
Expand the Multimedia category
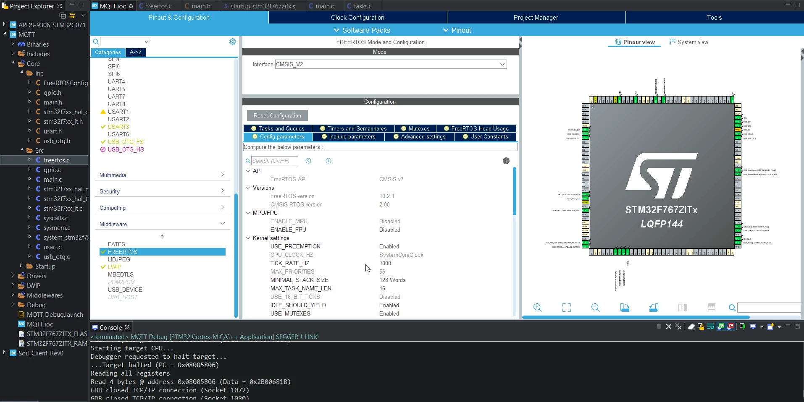(162, 175)
